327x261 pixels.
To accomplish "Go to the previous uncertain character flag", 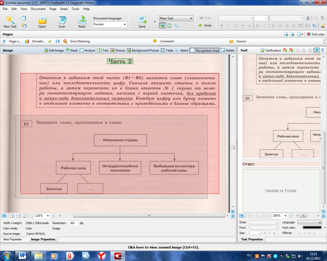I will [x=285, y=50].
